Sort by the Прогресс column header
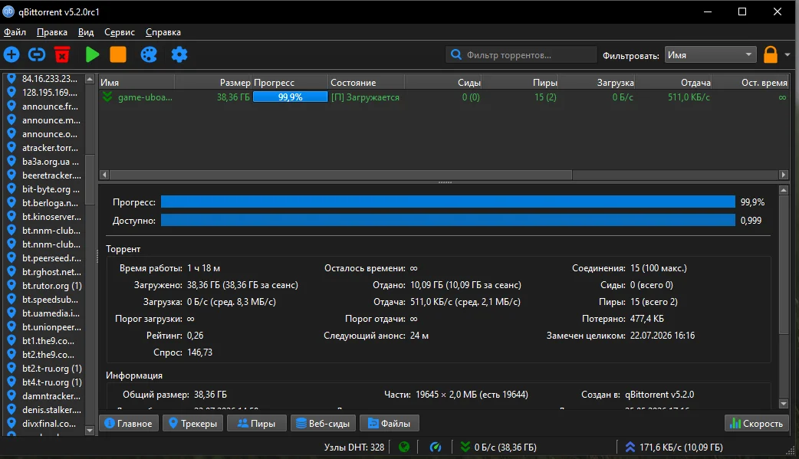 coord(290,82)
